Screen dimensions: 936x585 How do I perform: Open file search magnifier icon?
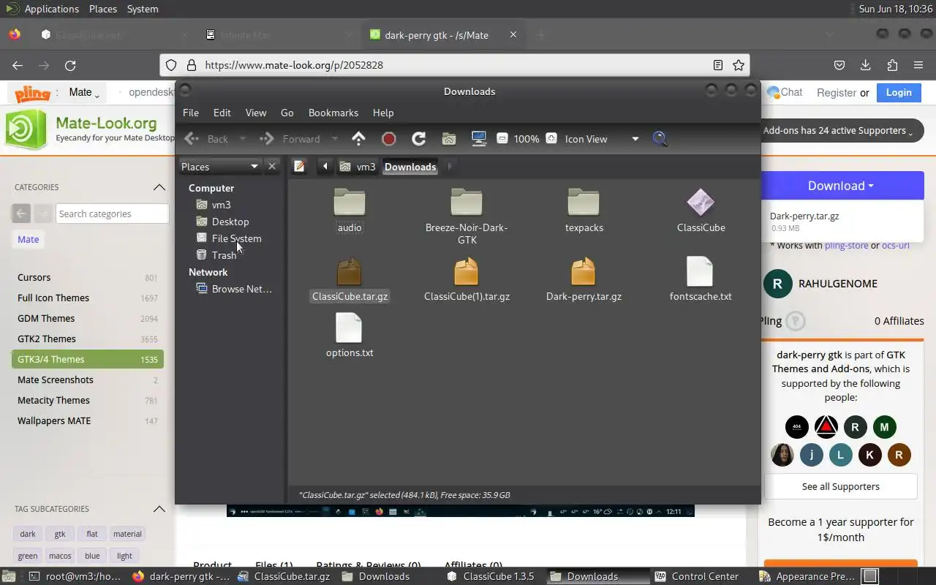pos(660,138)
